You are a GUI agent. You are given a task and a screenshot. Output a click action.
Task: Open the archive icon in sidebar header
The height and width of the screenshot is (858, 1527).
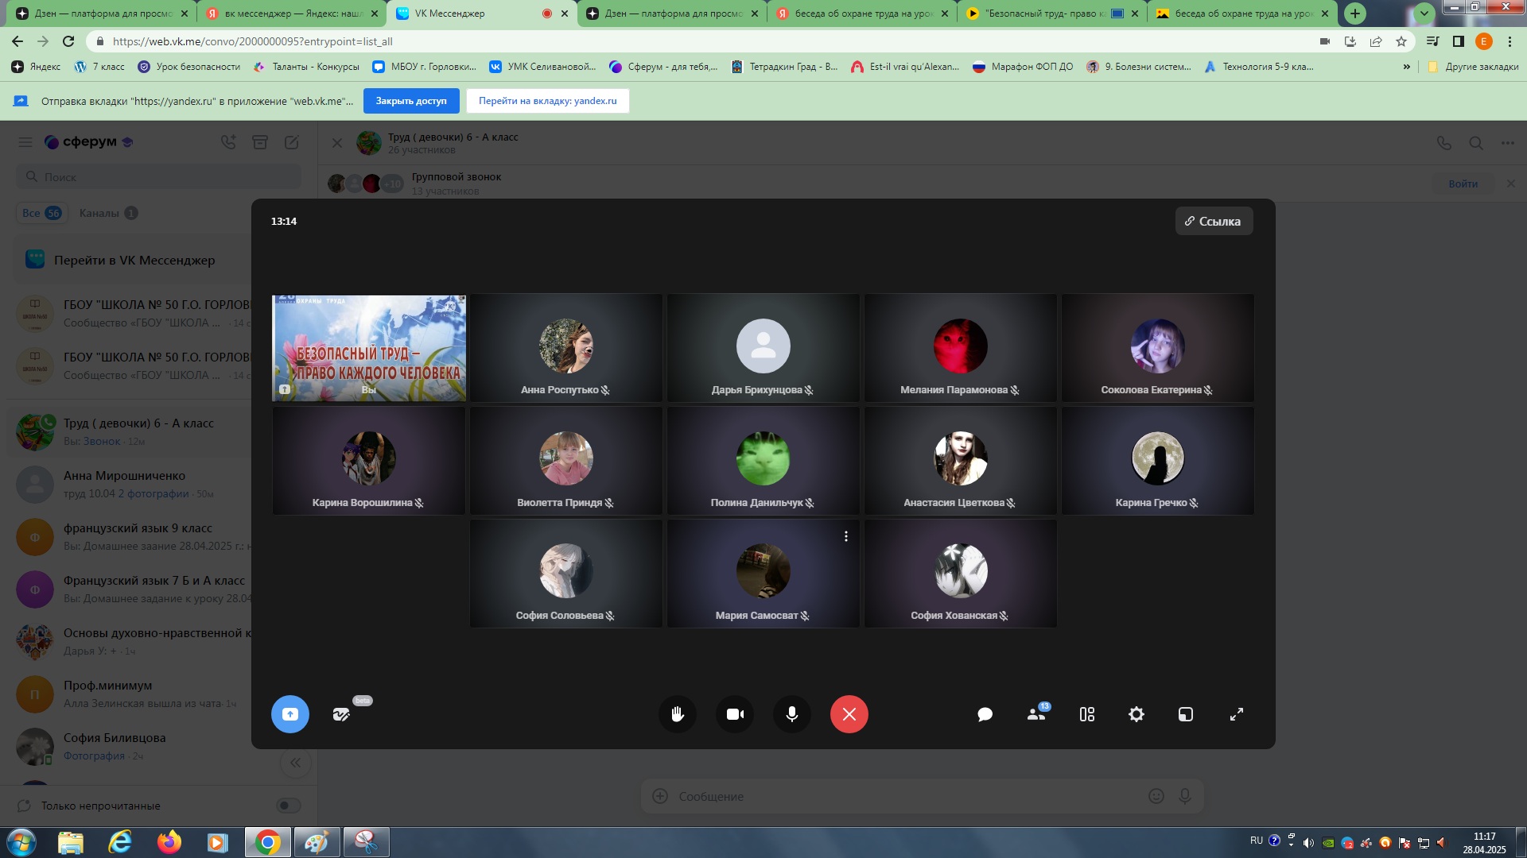(260, 142)
